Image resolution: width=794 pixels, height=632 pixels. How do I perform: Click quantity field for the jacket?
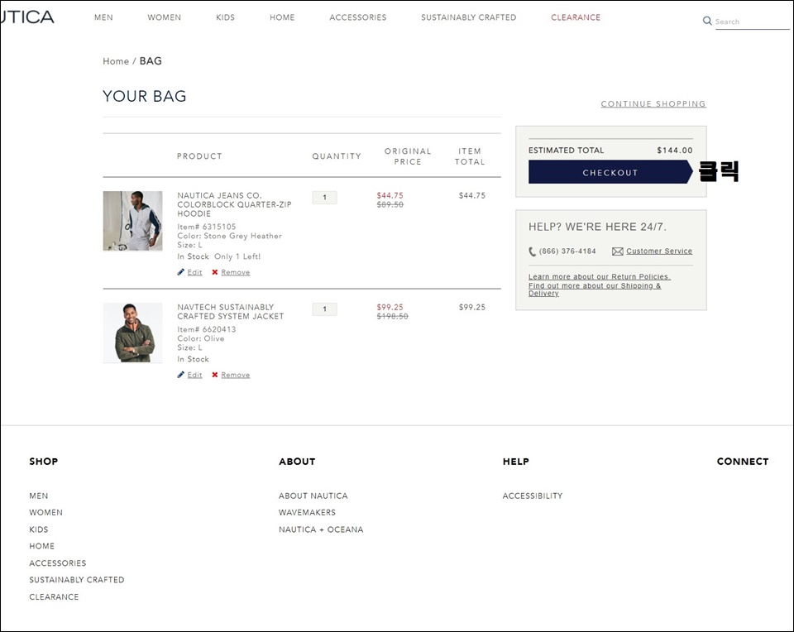[x=324, y=309]
